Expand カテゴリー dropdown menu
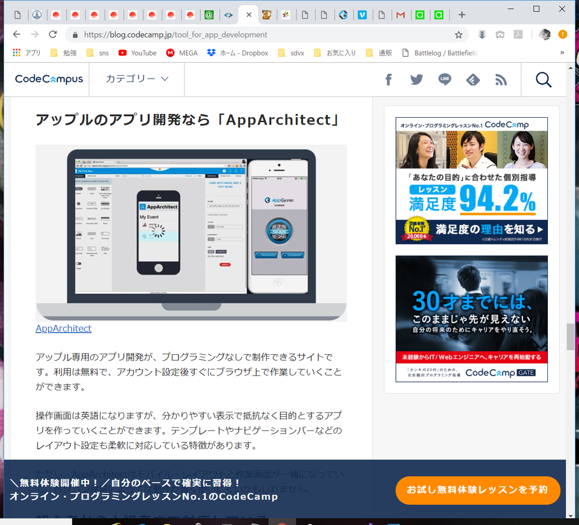 pyautogui.click(x=137, y=79)
